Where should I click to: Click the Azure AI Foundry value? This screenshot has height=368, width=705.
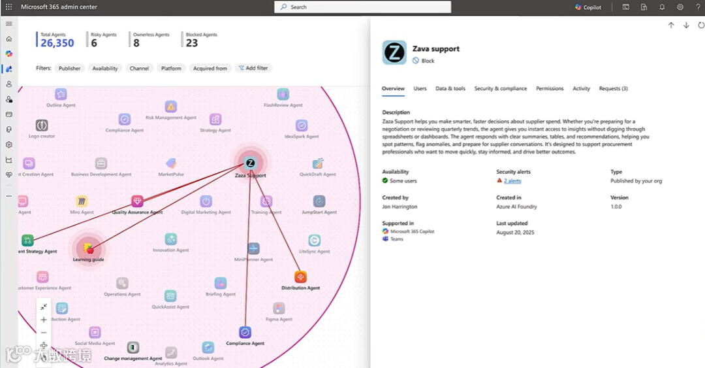click(516, 207)
